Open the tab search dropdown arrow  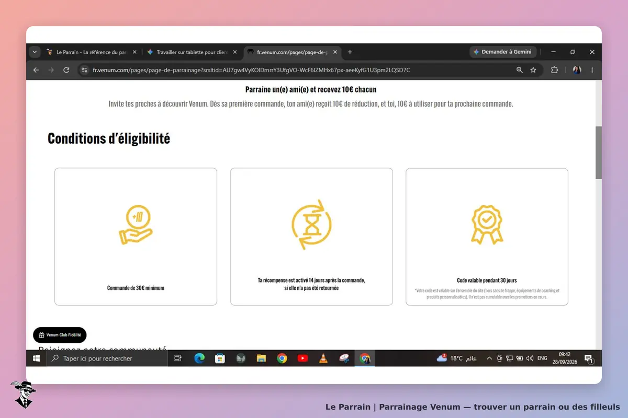35,52
